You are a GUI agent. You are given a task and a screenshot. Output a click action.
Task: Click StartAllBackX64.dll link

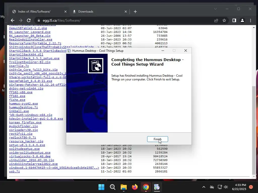point(26,55)
